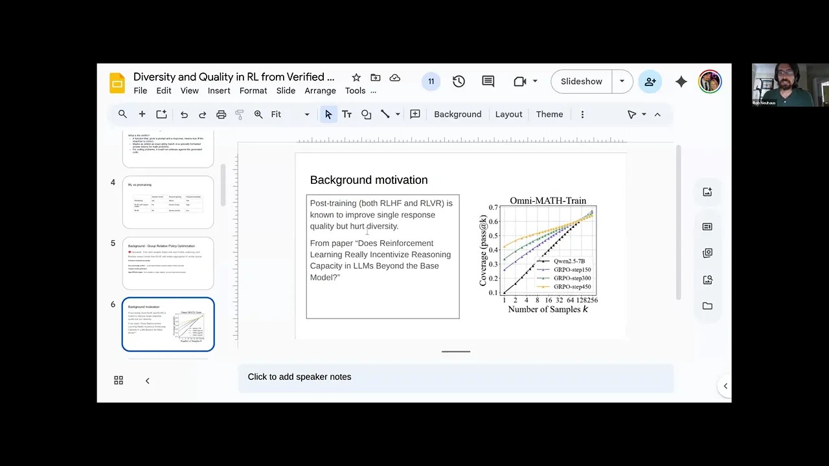Click the Theme button

coord(549,115)
